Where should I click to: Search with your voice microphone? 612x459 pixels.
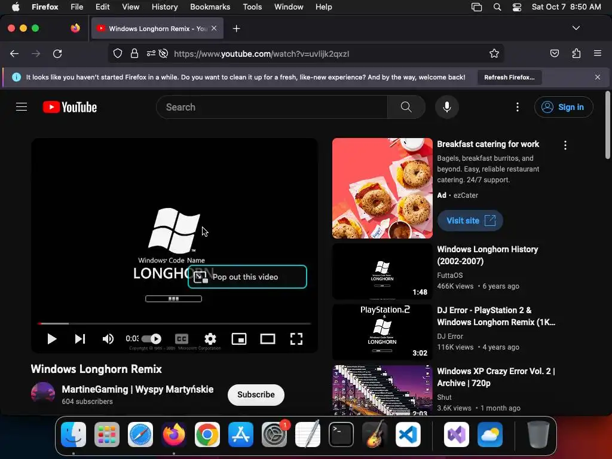(x=447, y=107)
